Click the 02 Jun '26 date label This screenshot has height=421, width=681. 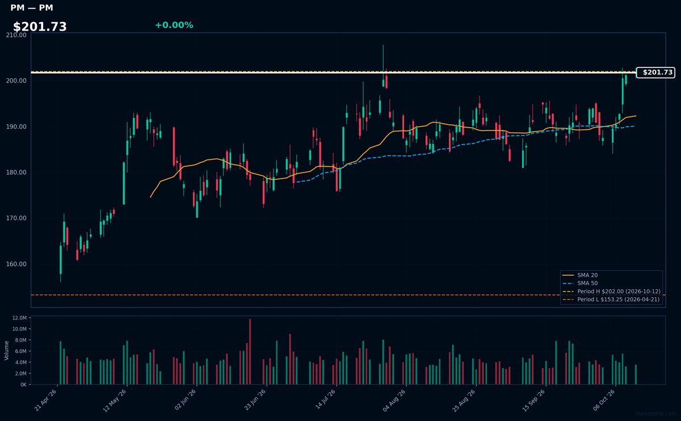(186, 400)
